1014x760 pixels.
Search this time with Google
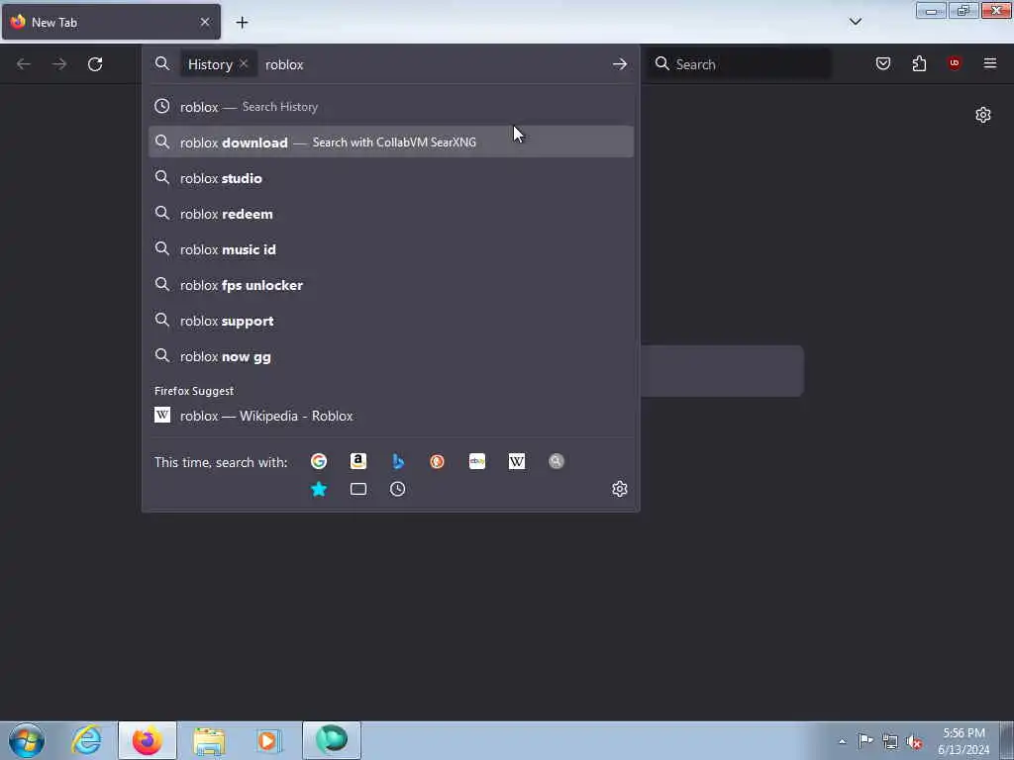tap(318, 461)
